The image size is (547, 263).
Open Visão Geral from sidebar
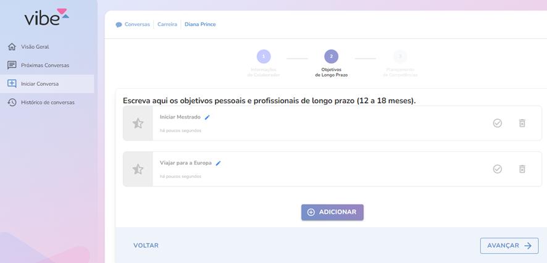coord(35,47)
